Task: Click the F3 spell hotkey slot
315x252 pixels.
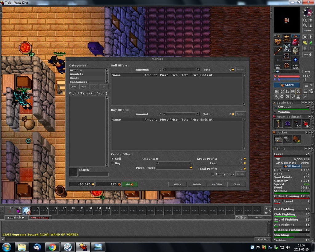Action: 26,210
